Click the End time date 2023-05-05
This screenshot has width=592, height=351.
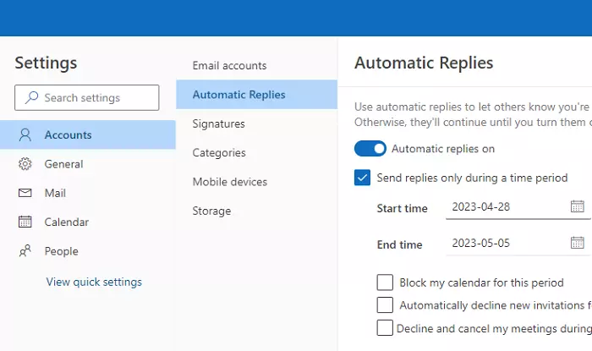coord(481,243)
